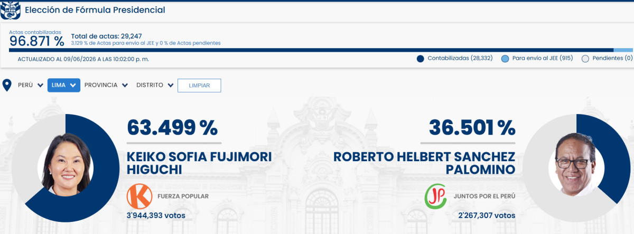Expand the DISTRITO dropdown
The image size is (634, 234).
[x=155, y=85]
